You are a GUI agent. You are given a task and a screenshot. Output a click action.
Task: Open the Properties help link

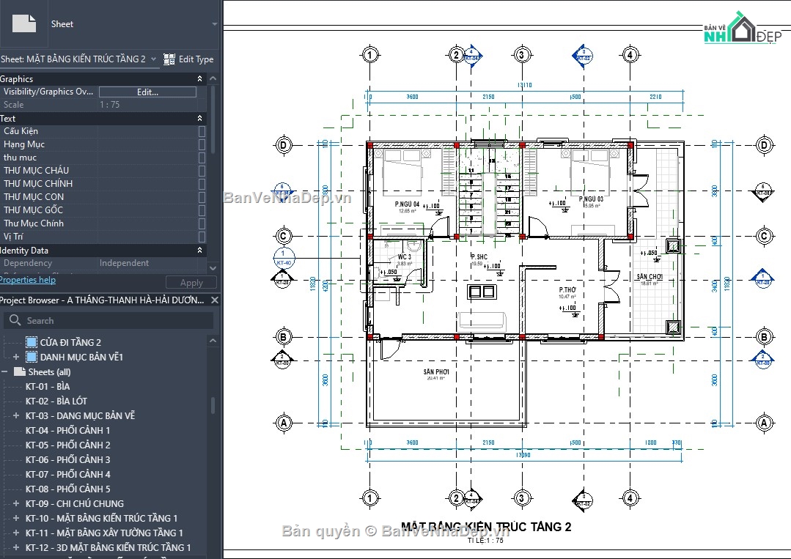(27, 280)
